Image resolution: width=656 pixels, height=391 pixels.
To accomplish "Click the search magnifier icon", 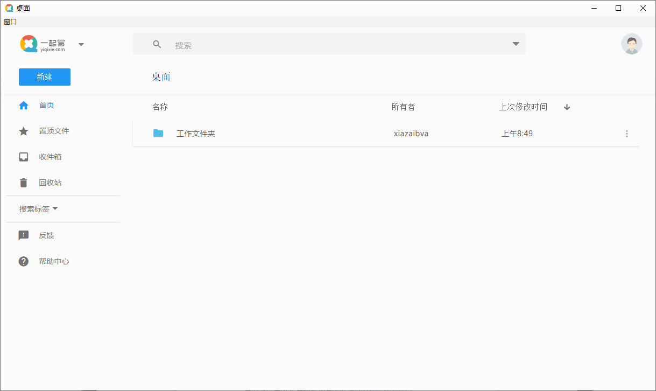I will tap(157, 45).
